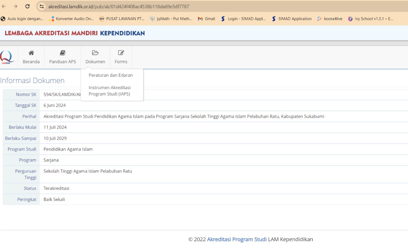Select 'Peraturan dan Edaran' from the dropdown
The height and width of the screenshot is (248, 408).
(111, 75)
